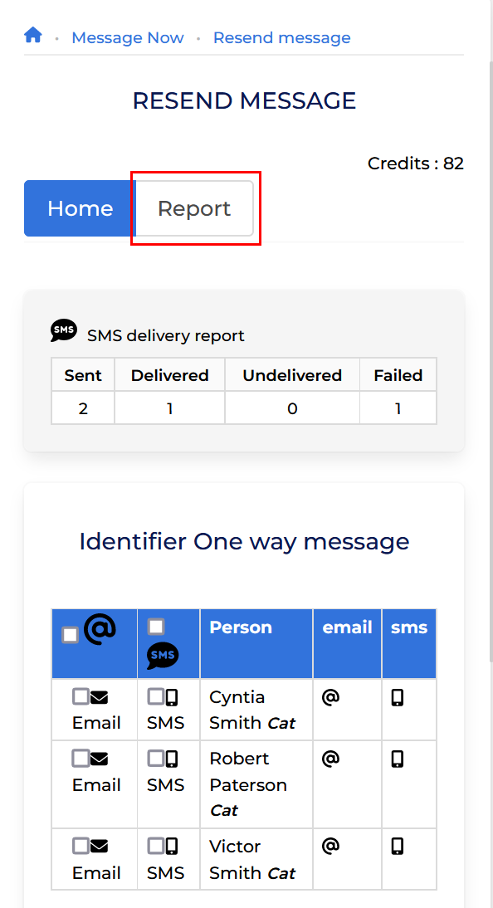Click the @ email icon for Cyntia Smith
493x908 pixels.
pyautogui.click(x=330, y=698)
